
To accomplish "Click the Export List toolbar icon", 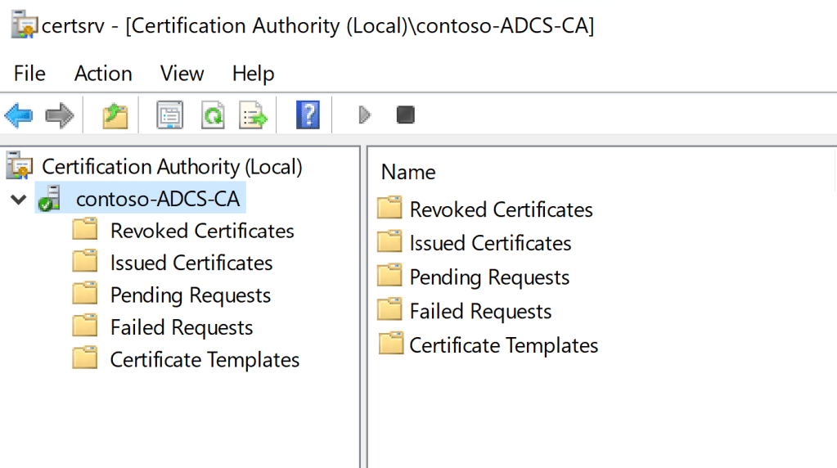I will 254,115.
